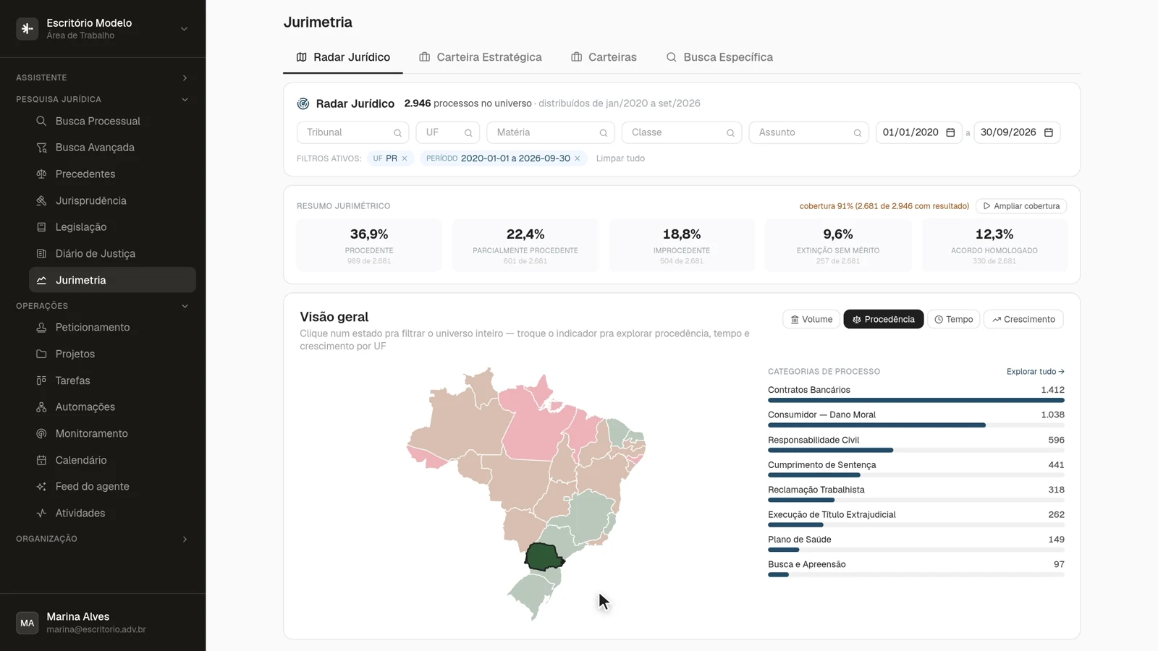Open Legislação from sidebar
Screen dimensions: 1158x651
[x=112, y=227]
